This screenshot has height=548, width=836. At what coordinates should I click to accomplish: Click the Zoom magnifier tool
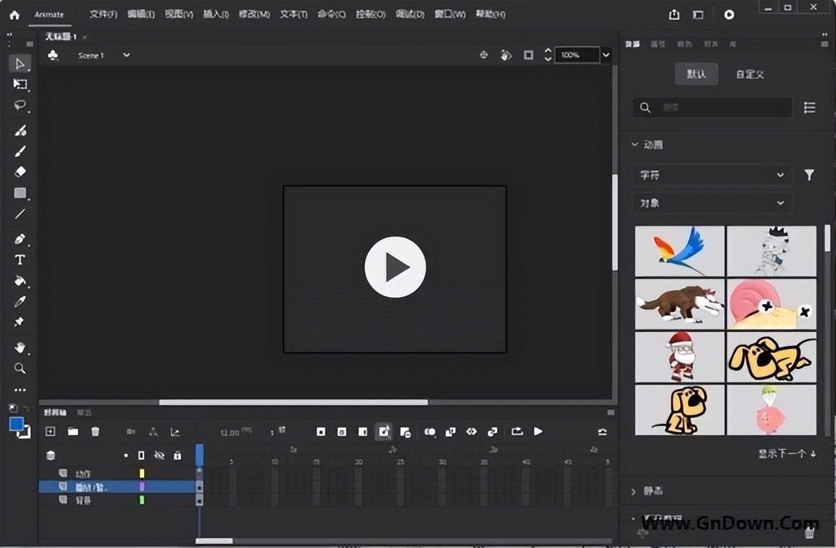pos(20,369)
